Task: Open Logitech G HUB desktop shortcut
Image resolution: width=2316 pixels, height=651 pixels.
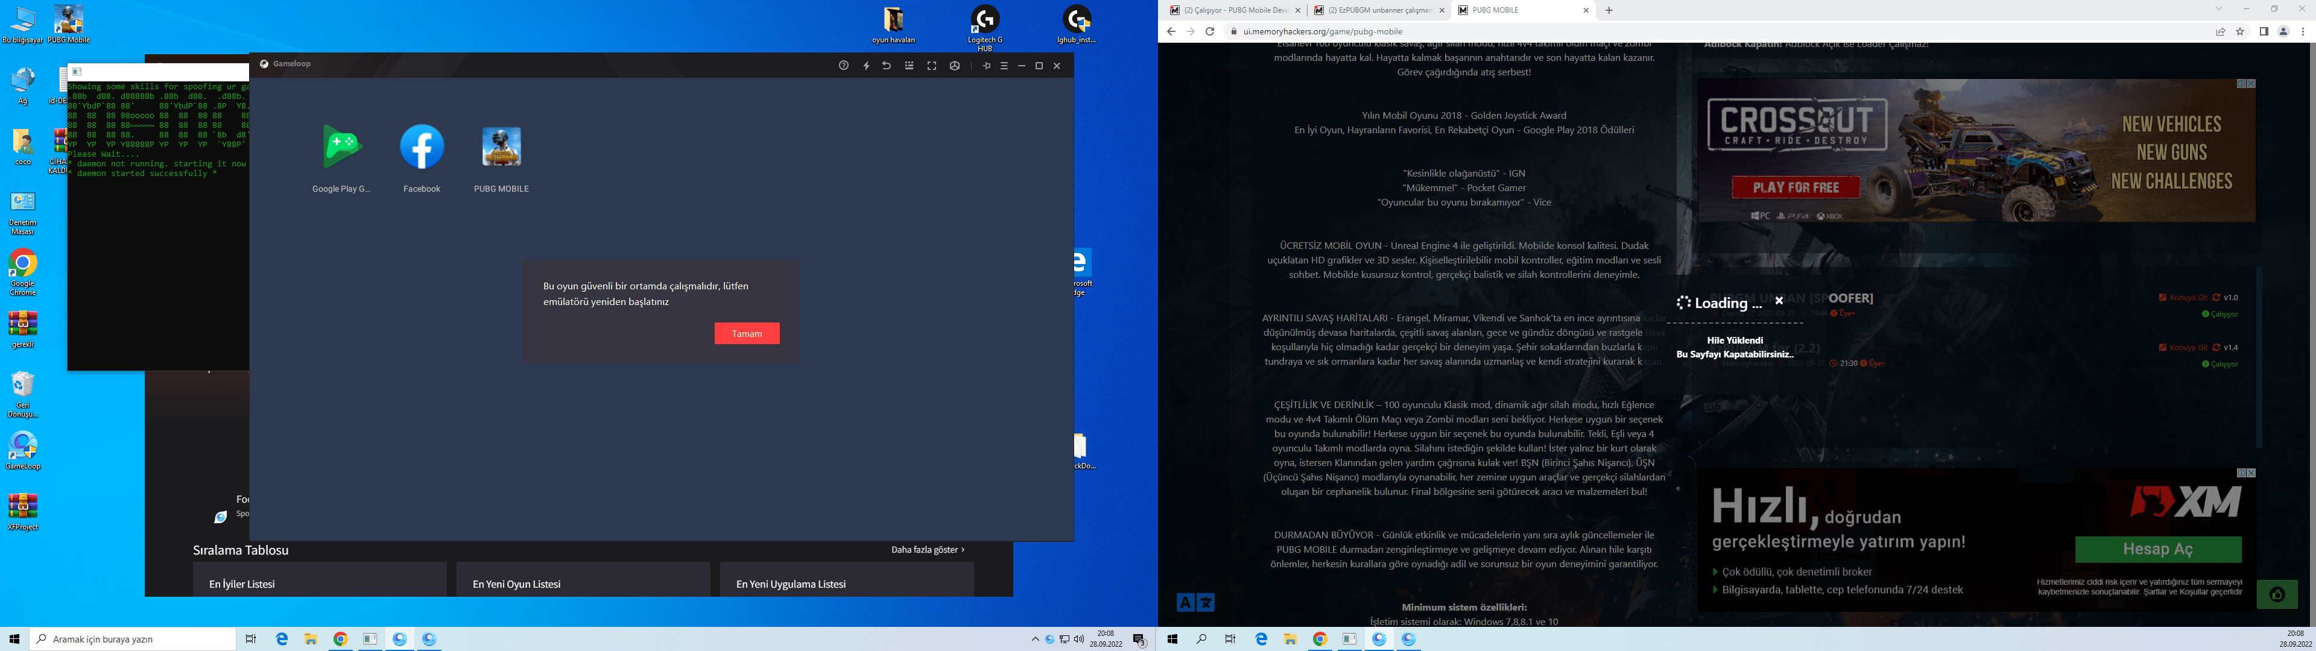Action: click(x=986, y=29)
